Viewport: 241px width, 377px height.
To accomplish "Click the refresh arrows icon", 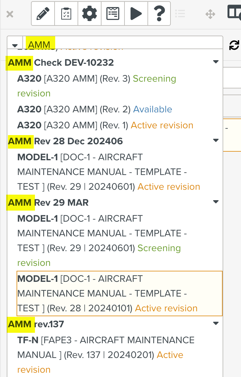I will click(x=234, y=45).
